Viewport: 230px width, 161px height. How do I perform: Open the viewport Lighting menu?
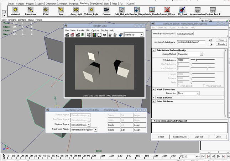[x=22, y=20]
